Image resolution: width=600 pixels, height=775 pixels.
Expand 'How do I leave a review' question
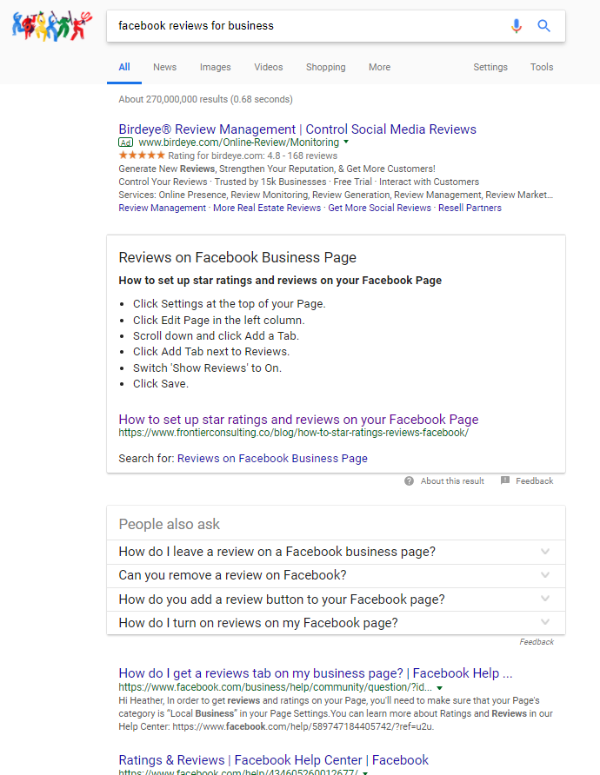[x=545, y=552]
